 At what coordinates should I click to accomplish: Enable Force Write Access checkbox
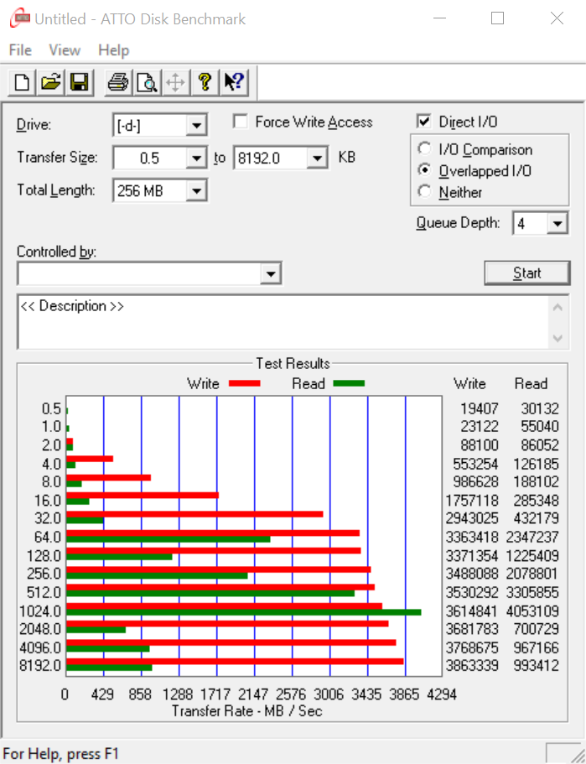[241, 122]
